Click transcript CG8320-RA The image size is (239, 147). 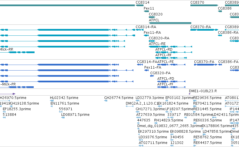(159, 38)
